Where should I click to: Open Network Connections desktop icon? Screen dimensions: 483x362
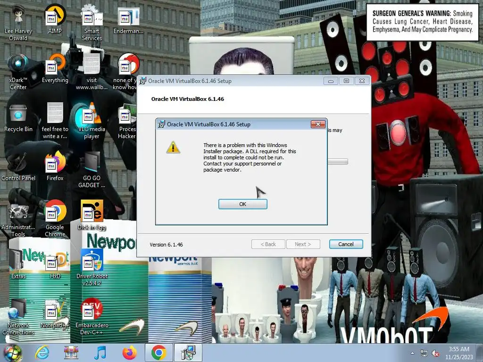18,317
